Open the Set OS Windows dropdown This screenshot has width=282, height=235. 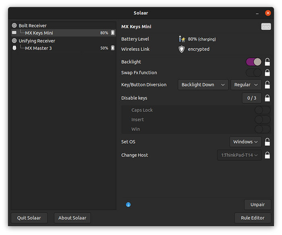click(245, 142)
